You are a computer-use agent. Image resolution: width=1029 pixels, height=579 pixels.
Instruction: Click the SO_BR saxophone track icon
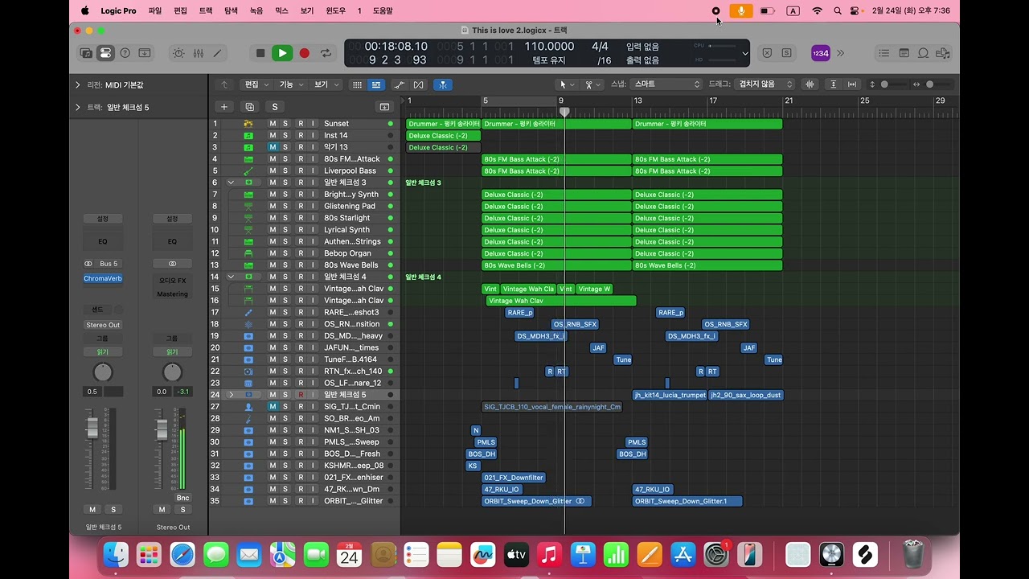point(248,418)
